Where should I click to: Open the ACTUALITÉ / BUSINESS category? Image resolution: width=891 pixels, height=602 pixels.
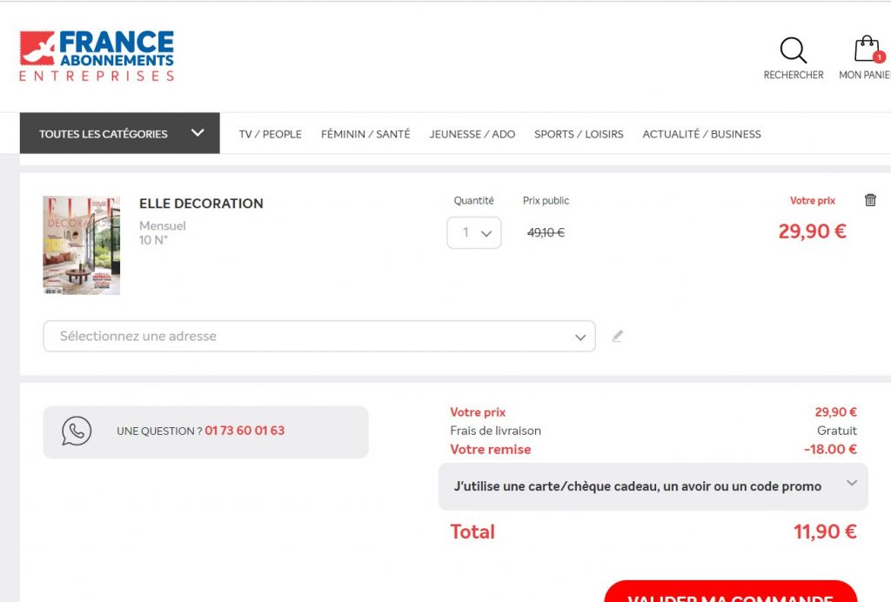(701, 134)
